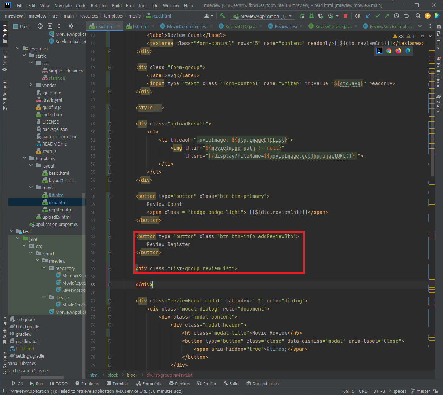Start debugging with the green bug icon
443x395 pixels.
point(311,16)
